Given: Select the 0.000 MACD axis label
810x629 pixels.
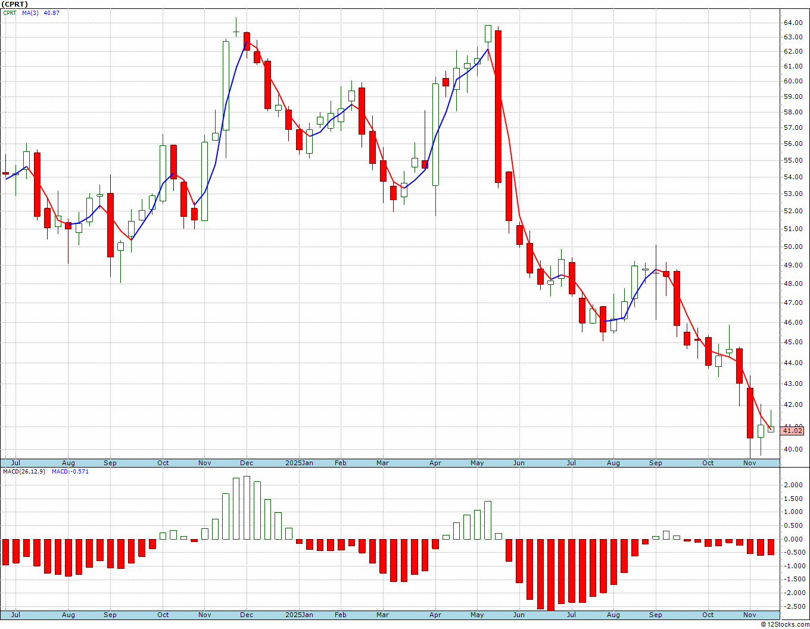Looking at the screenshot, I should coord(792,540).
